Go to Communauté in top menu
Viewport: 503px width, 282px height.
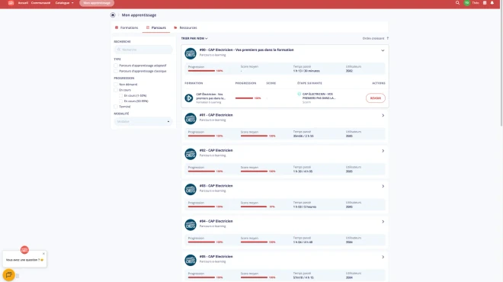(x=40, y=3)
